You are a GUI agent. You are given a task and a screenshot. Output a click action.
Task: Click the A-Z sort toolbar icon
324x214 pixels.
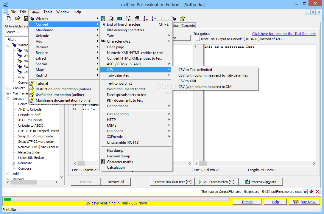pos(145,18)
